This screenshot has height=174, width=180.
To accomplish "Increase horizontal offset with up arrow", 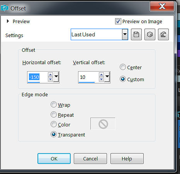I will click(51, 75).
